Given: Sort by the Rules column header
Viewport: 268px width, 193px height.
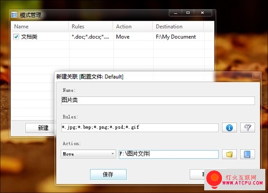Looking at the screenshot, I should pos(91,27).
